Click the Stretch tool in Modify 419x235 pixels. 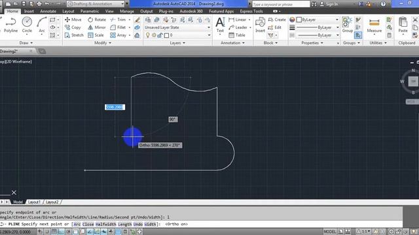pos(74,35)
